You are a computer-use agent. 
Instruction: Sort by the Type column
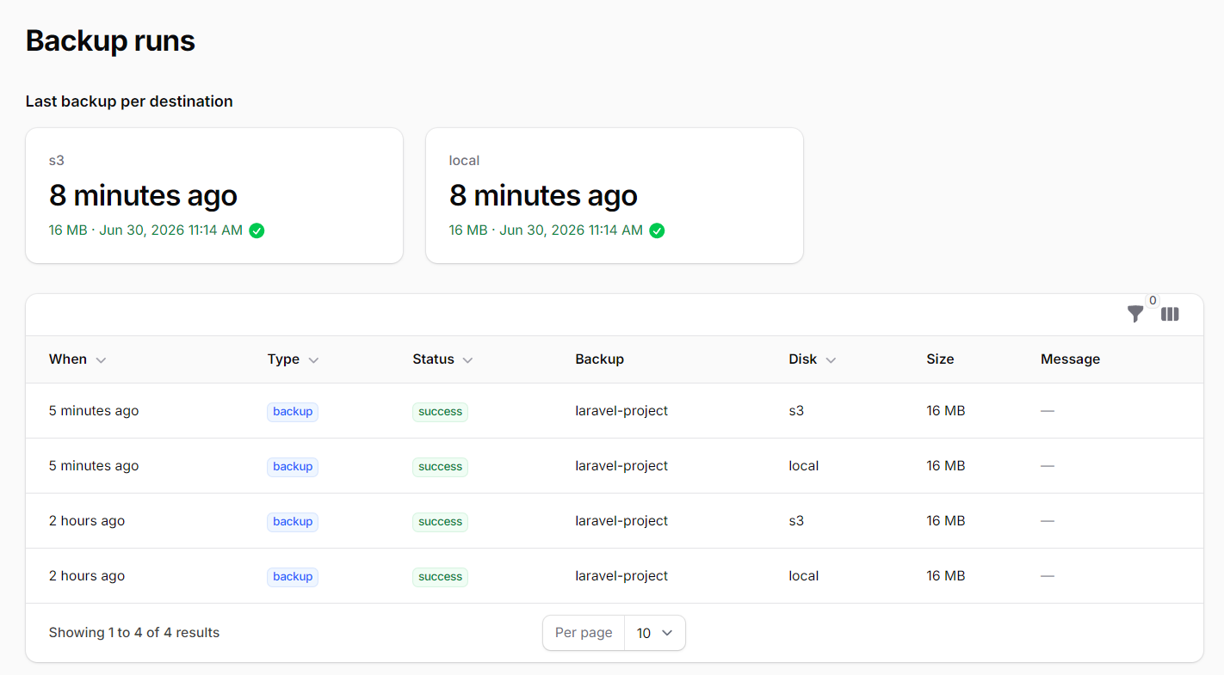tap(293, 359)
